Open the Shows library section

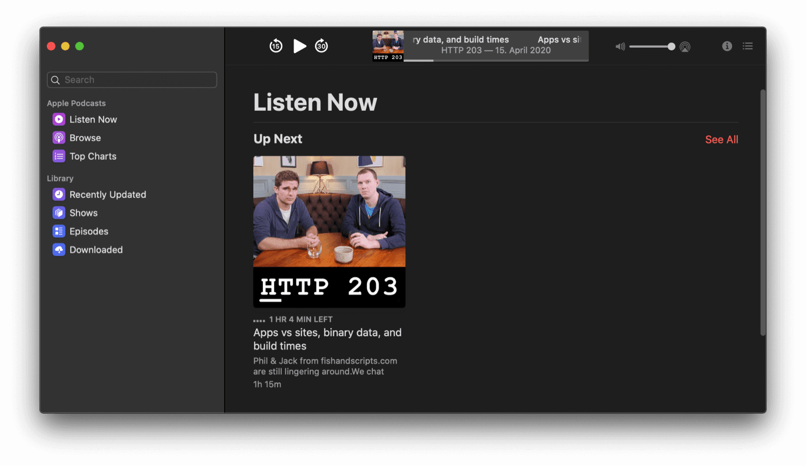pyautogui.click(x=83, y=212)
